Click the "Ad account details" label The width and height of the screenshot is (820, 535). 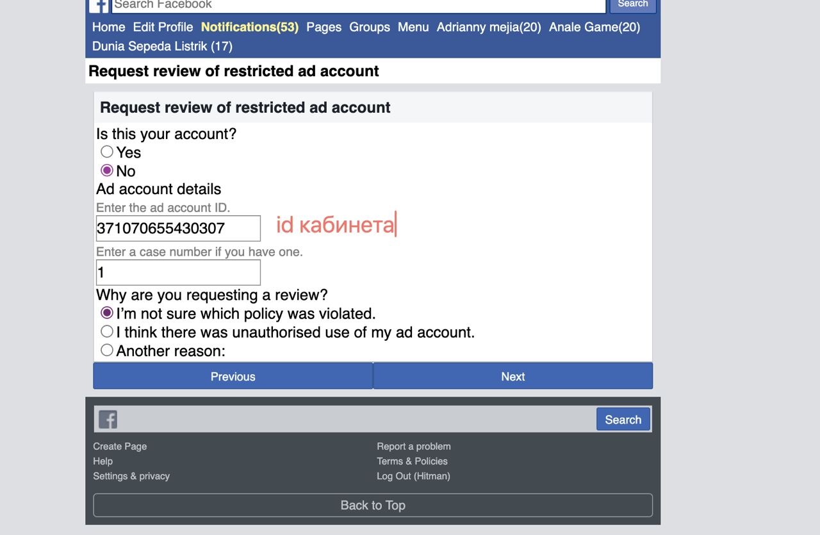159,189
